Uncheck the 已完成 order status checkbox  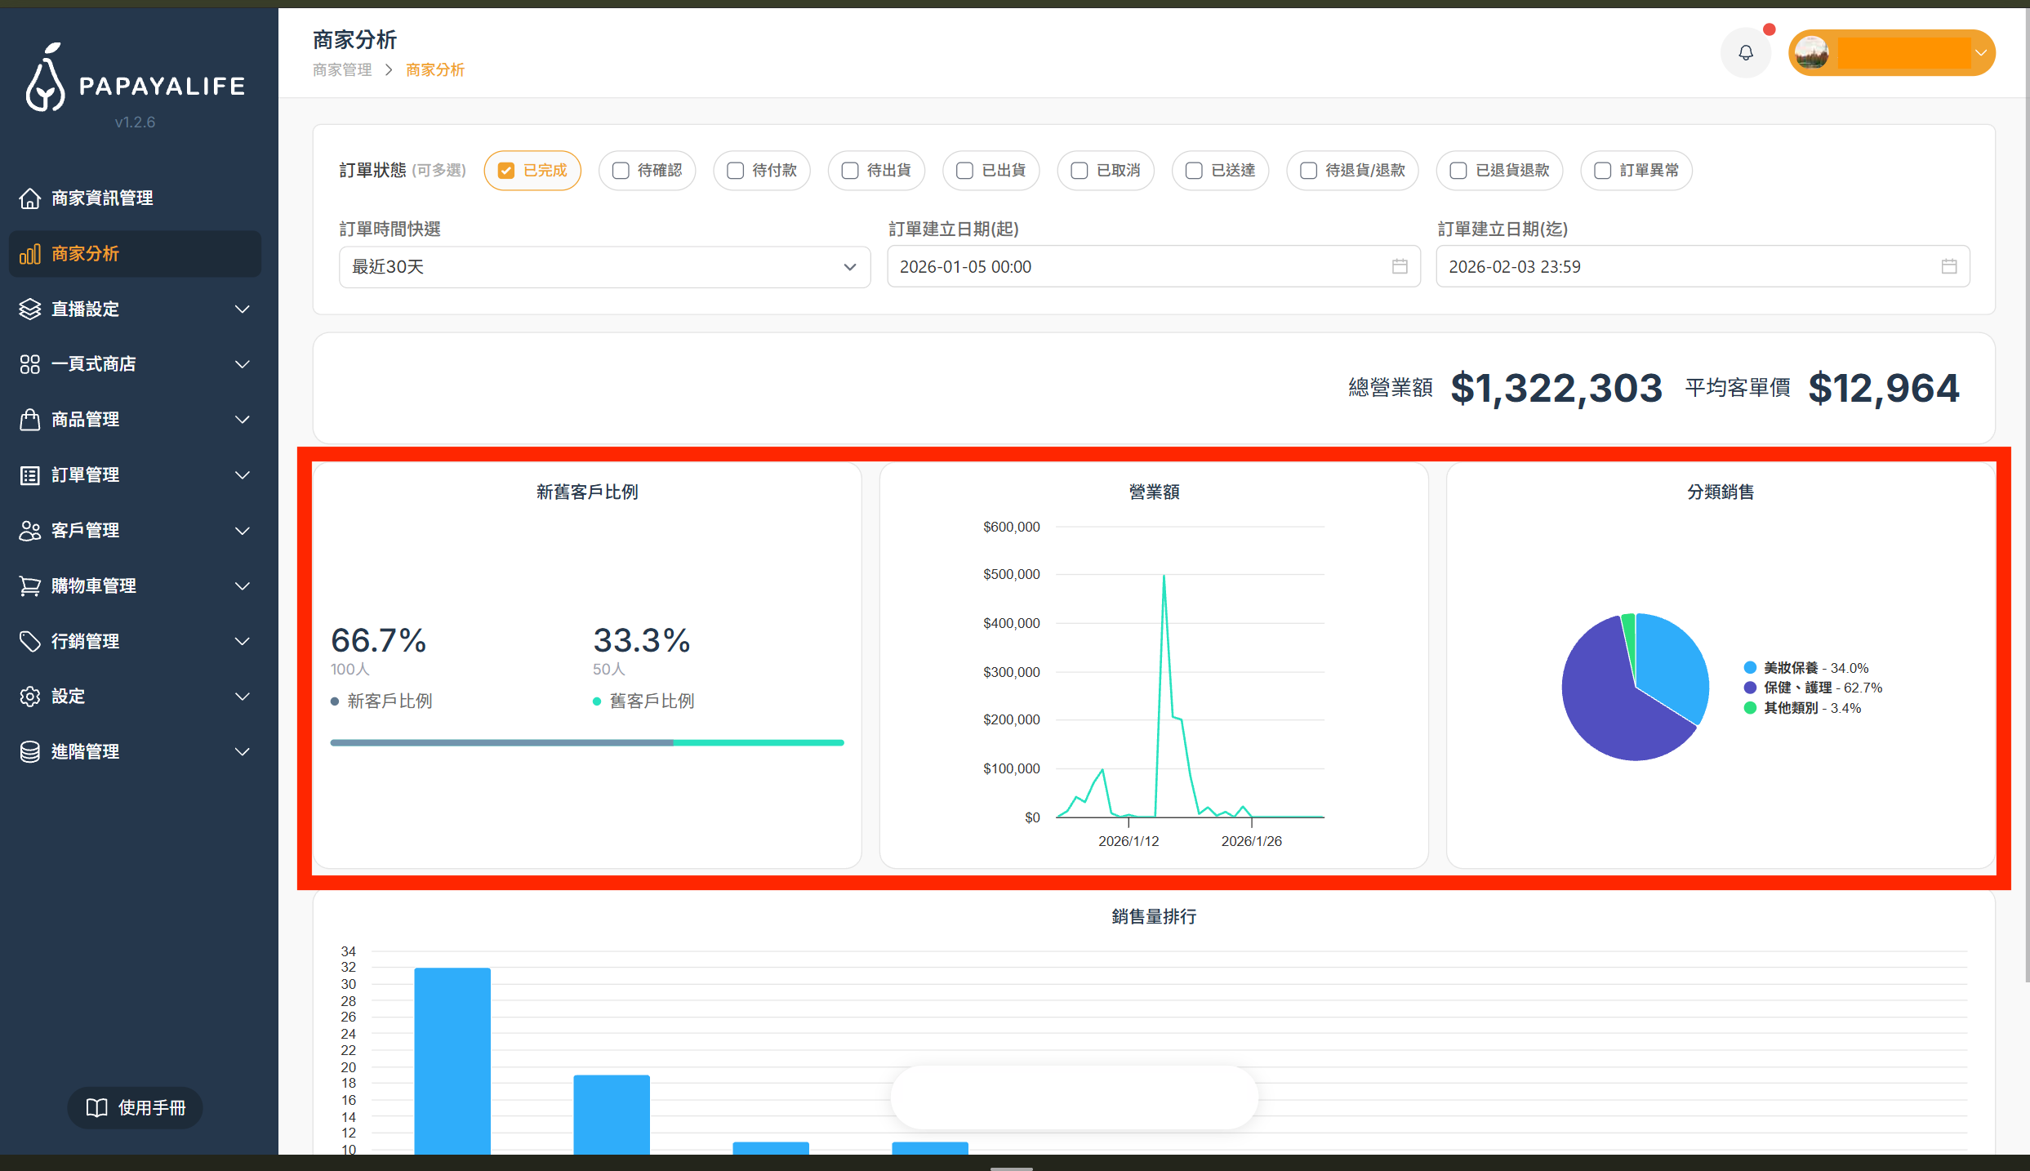coord(506,170)
